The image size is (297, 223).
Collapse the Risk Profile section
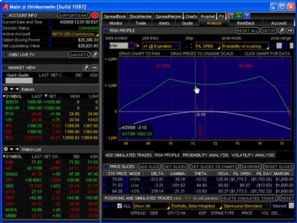pyautogui.click(x=106, y=31)
